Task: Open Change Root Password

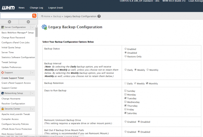Action: tap(13, 37)
